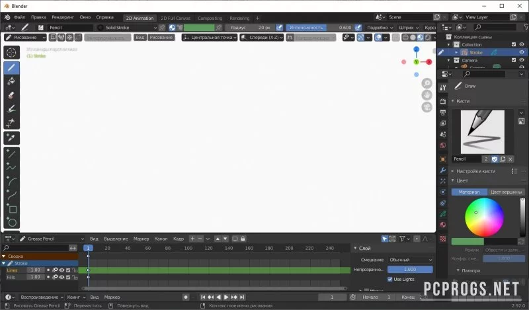Select the Curve tool
This screenshot has height=310, width=529.
click(11, 195)
